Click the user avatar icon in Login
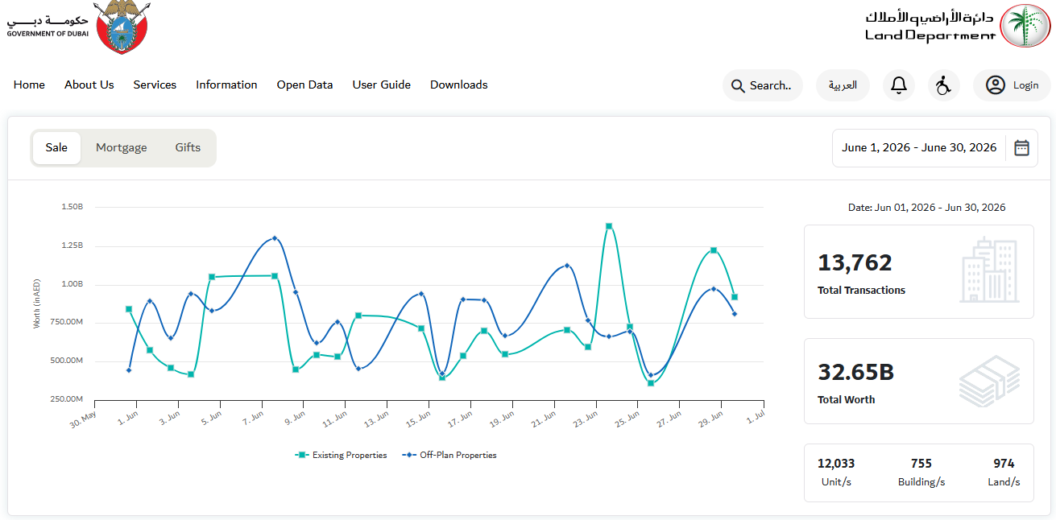 pos(996,85)
